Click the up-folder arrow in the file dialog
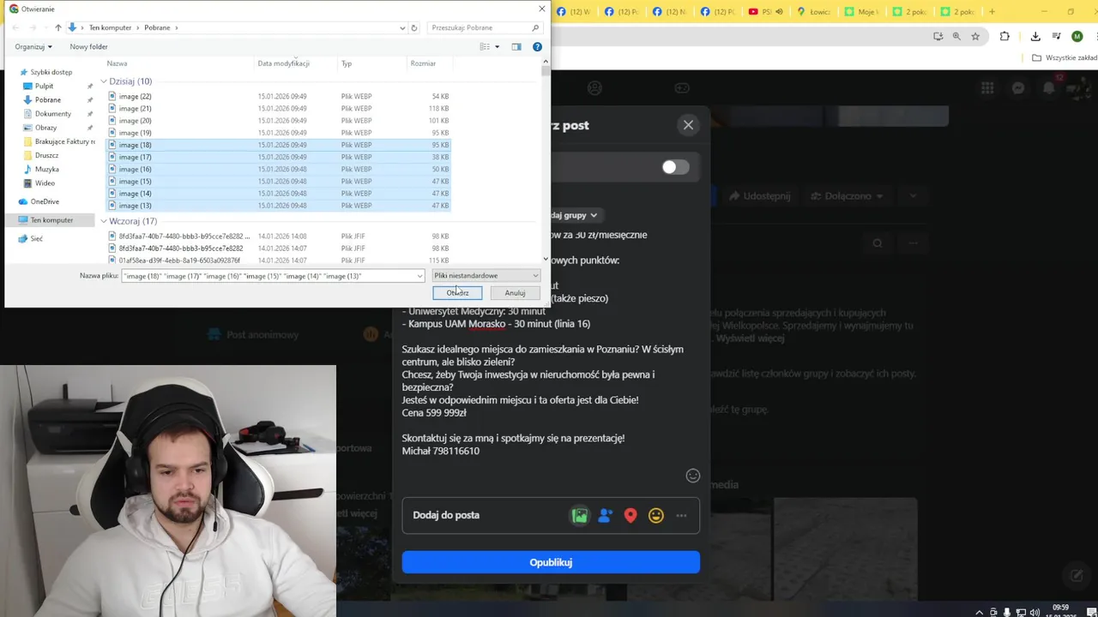This screenshot has height=617, width=1098. click(x=57, y=27)
